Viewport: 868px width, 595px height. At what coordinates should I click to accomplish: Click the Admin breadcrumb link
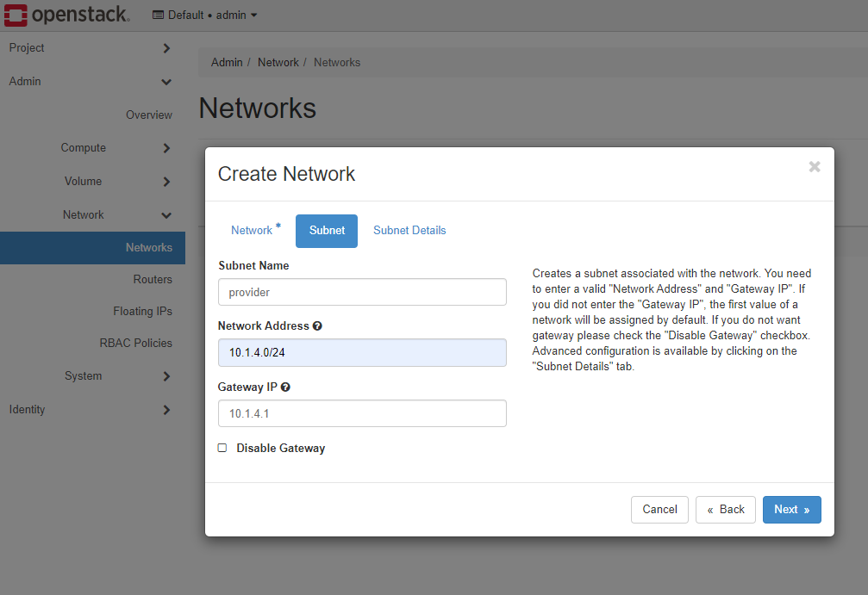point(227,63)
